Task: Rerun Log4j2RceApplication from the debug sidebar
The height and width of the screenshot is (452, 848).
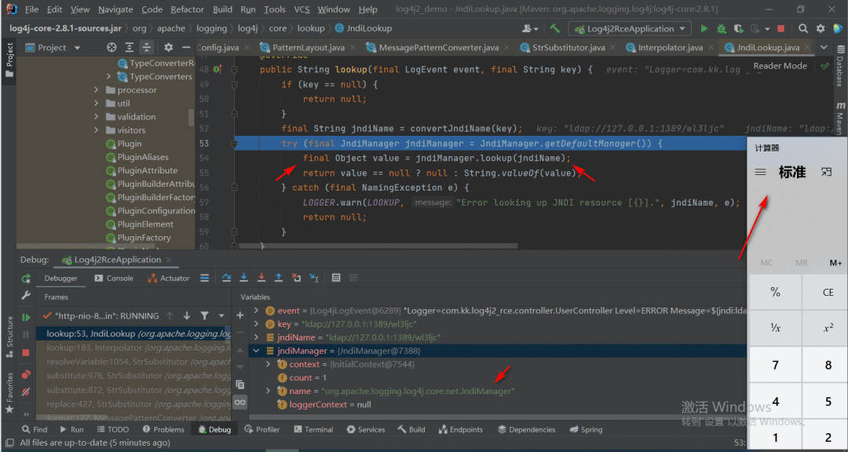Action: pyautogui.click(x=25, y=279)
